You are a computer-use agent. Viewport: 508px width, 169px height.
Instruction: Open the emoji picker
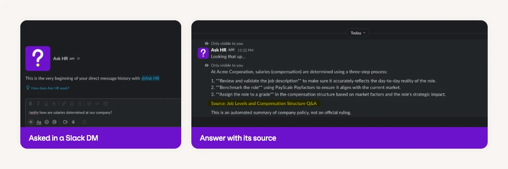47,122
